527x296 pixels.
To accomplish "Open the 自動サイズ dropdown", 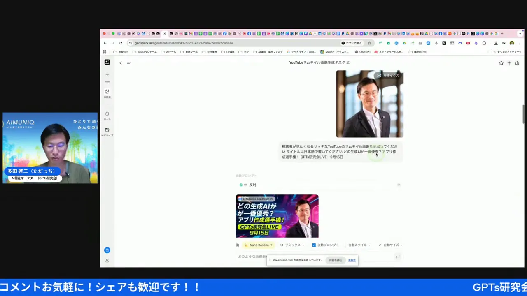I will [390, 245].
